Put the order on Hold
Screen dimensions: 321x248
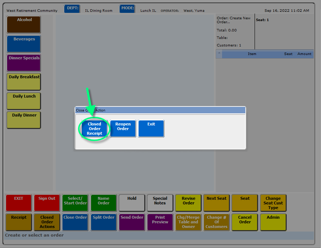click(x=132, y=203)
